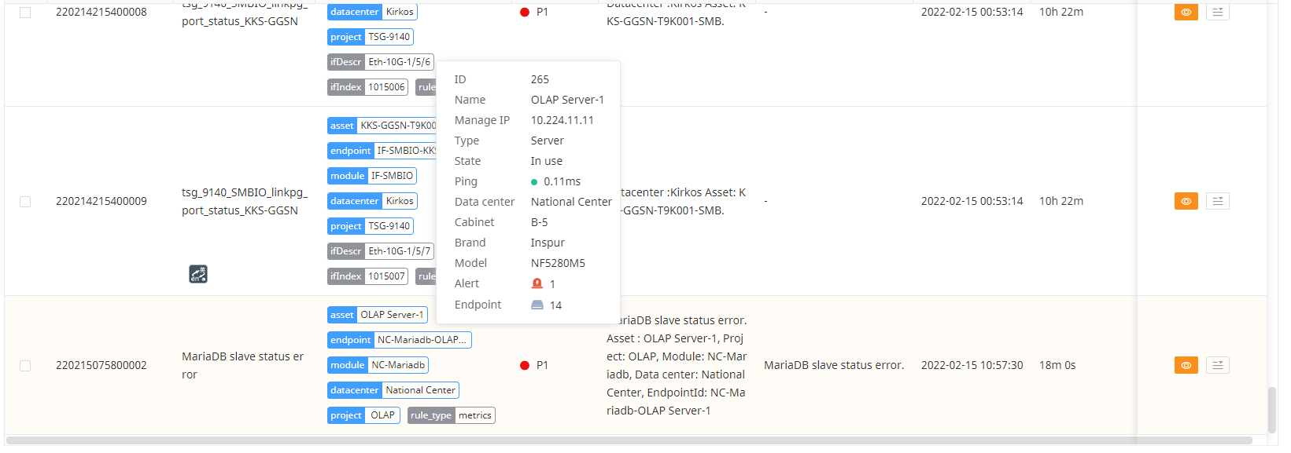Click the rule_type metrics tag

coord(451,415)
